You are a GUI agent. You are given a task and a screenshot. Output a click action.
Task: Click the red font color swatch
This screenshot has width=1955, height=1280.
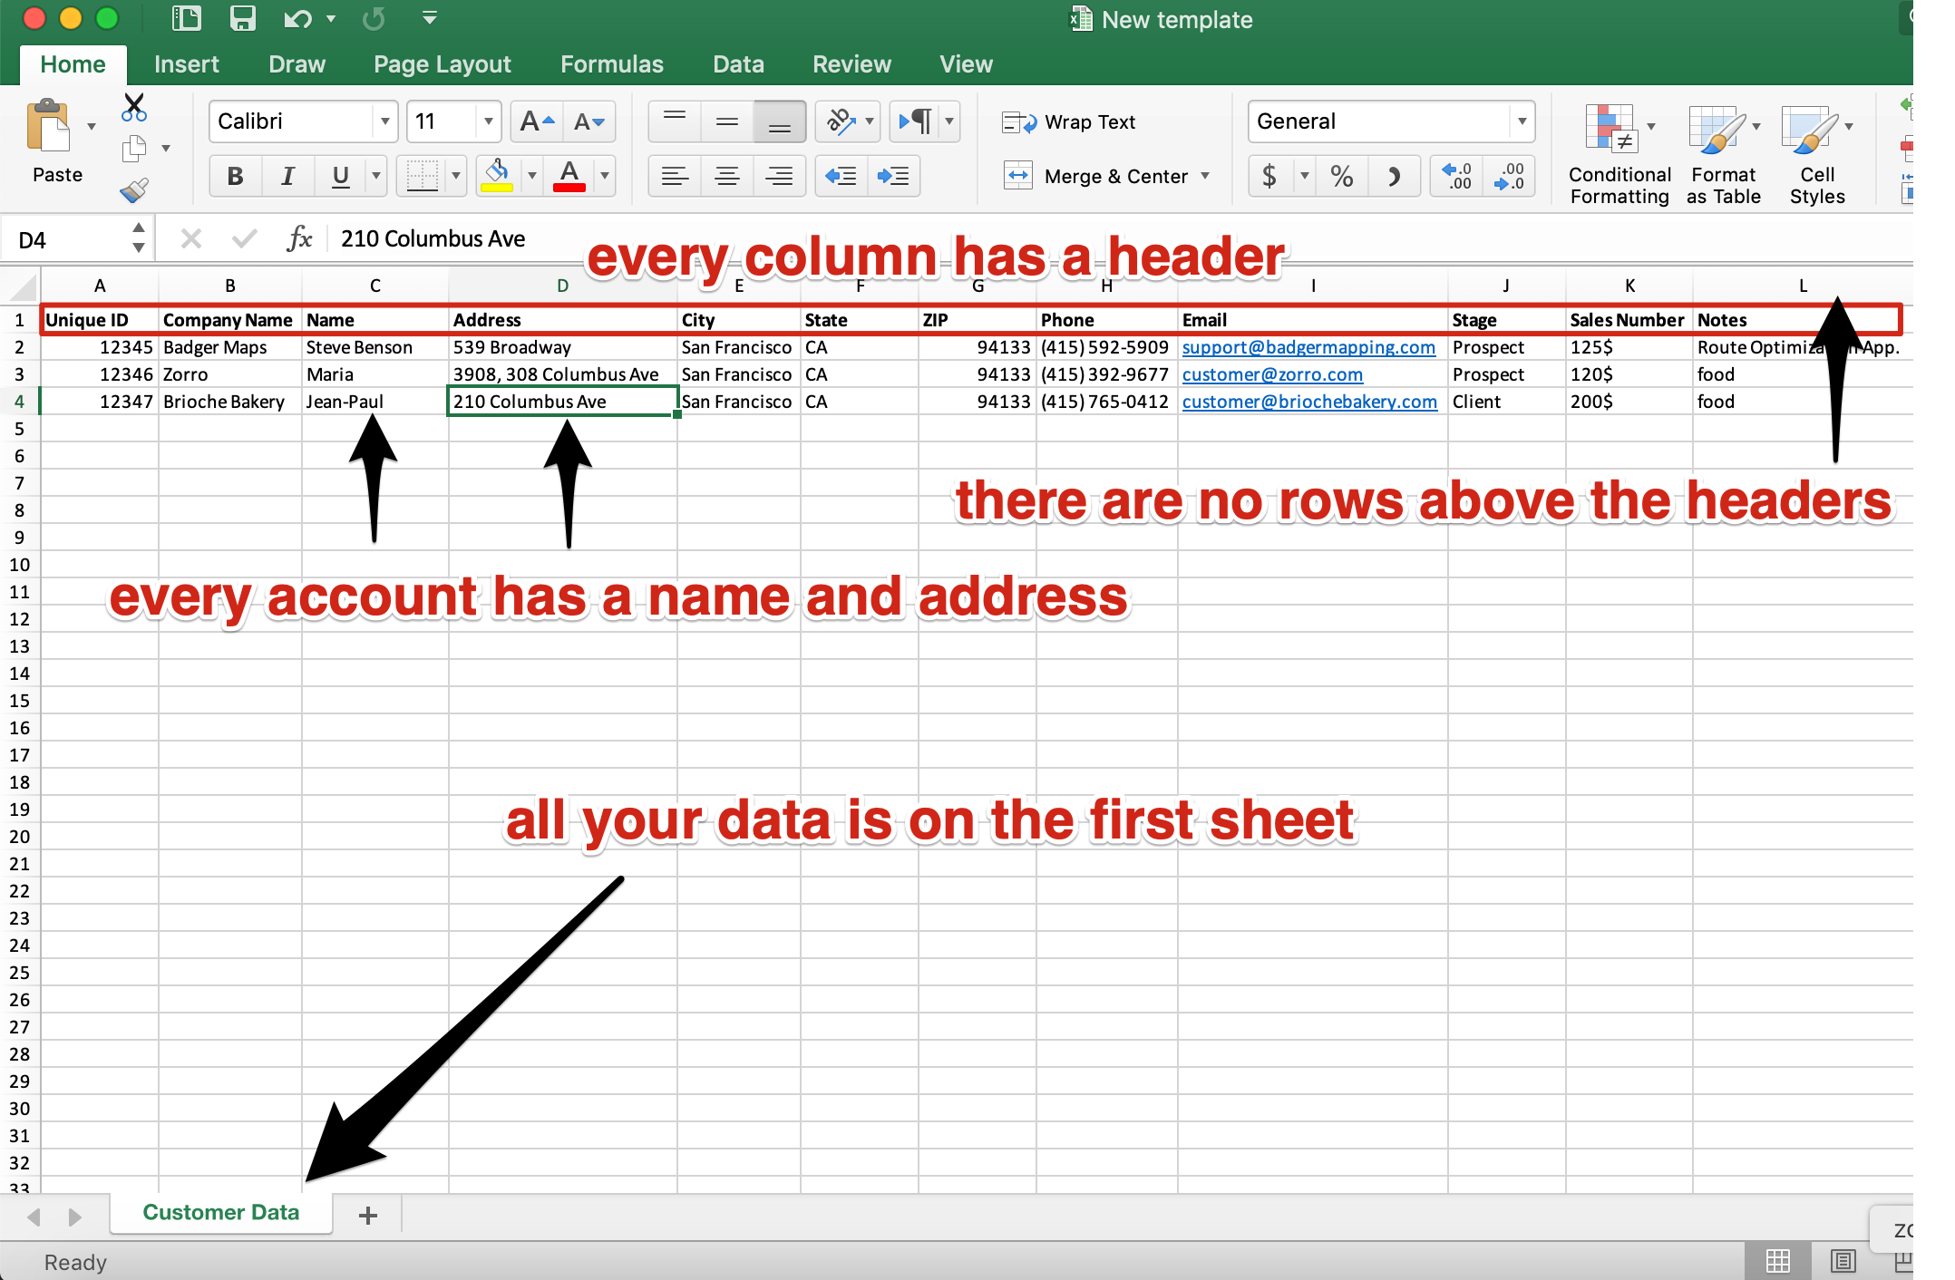[x=569, y=188]
